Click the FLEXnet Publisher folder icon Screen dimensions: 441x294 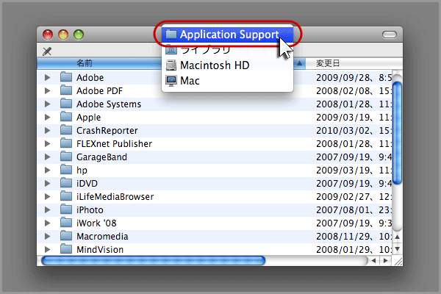click(x=66, y=143)
